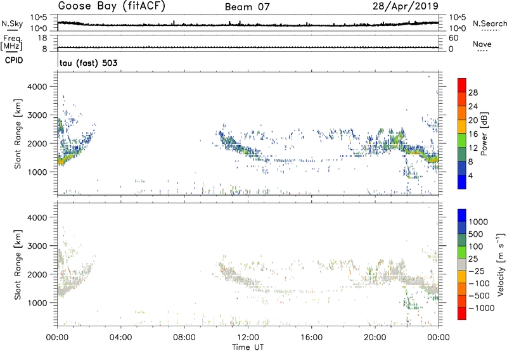
Task: Select the 4 label on Power colorbar
Action: [x=470, y=175]
